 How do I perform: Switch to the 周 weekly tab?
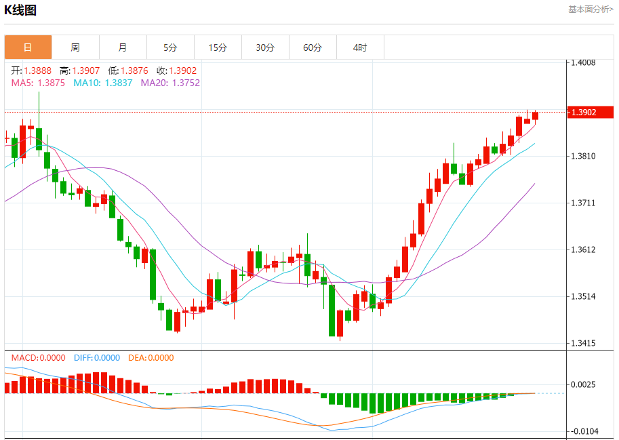(x=75, y=47)
